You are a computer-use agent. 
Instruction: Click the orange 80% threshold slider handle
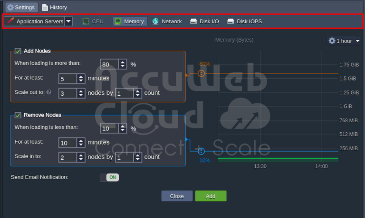(x=201, y=73)
